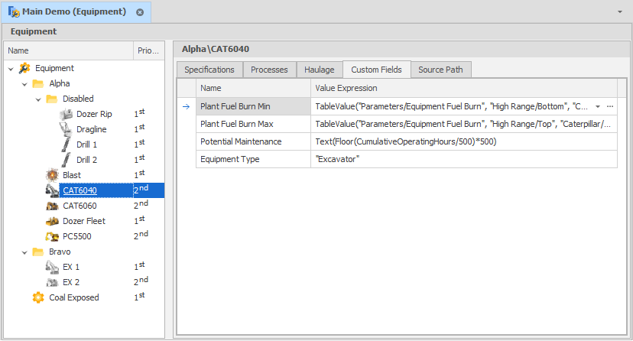Close the Main Demo (Equipment) tab
Screen dimensions: 633x341
click(x=140, y=12)
